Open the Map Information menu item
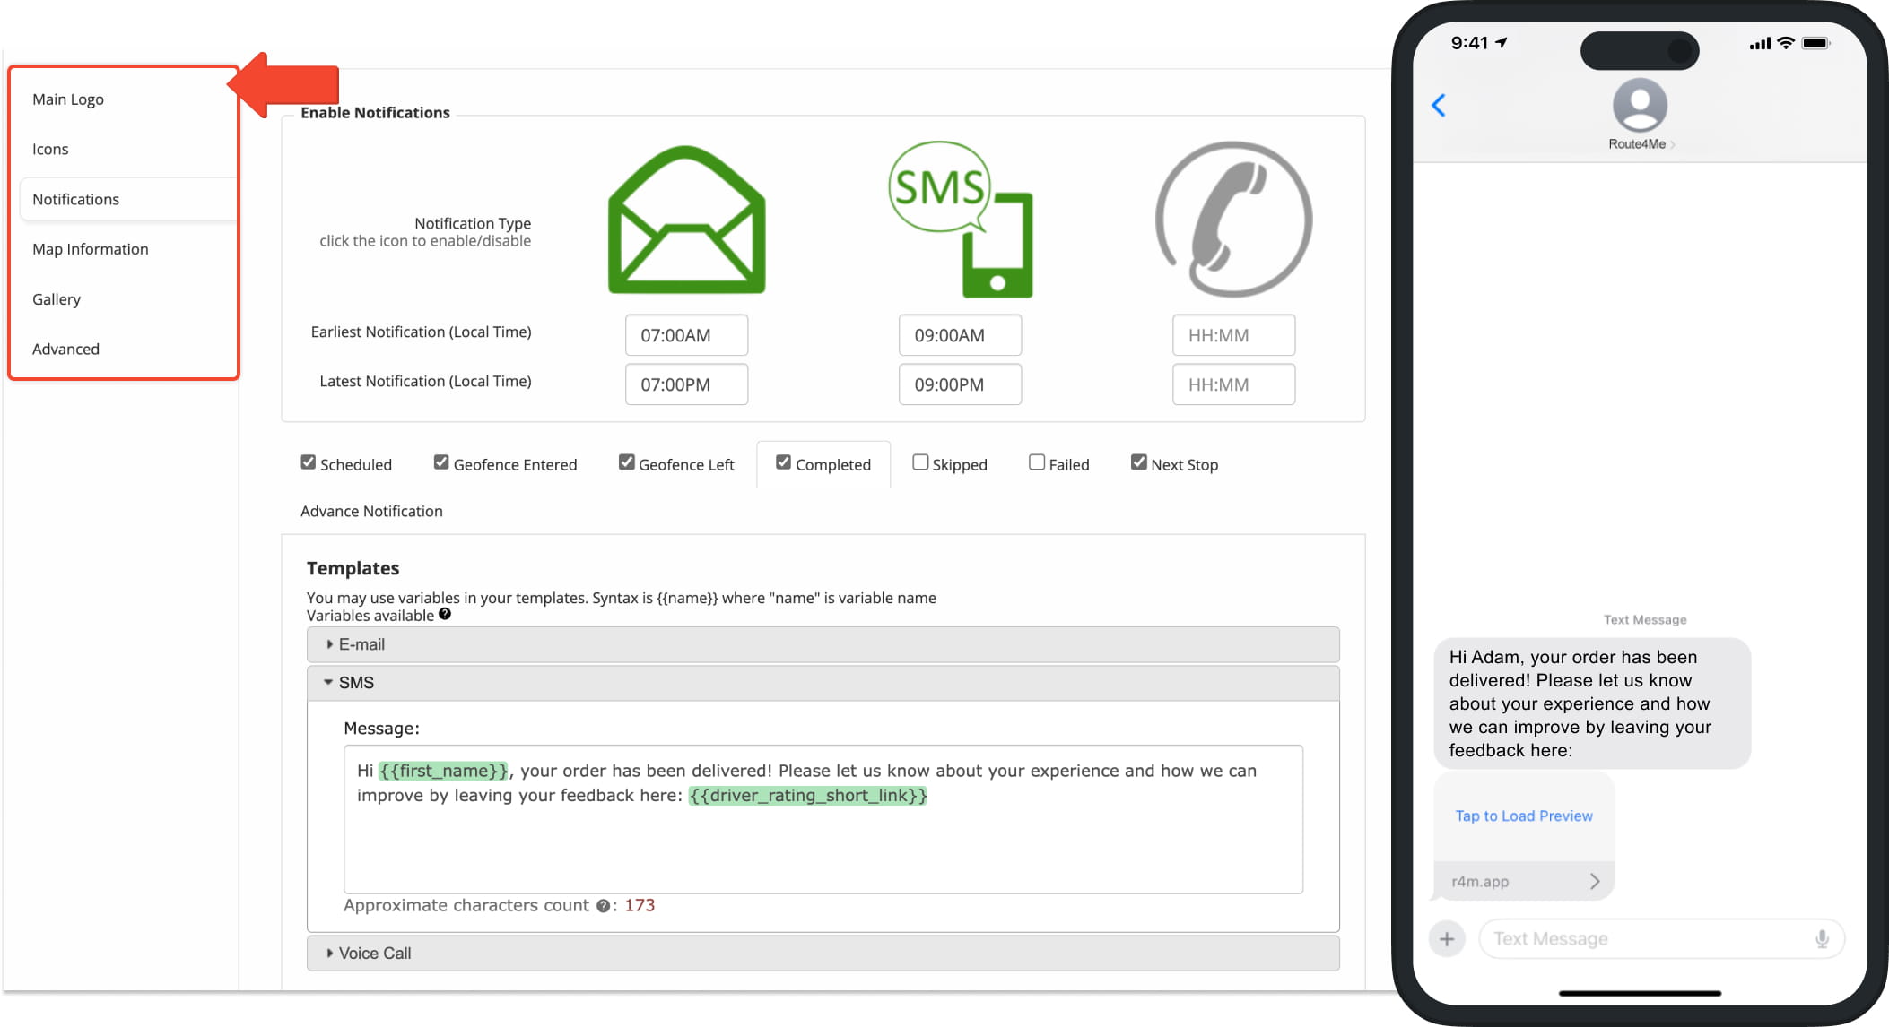The height and width of the screenshot is (1027, 1889). [x=91, y=249]
